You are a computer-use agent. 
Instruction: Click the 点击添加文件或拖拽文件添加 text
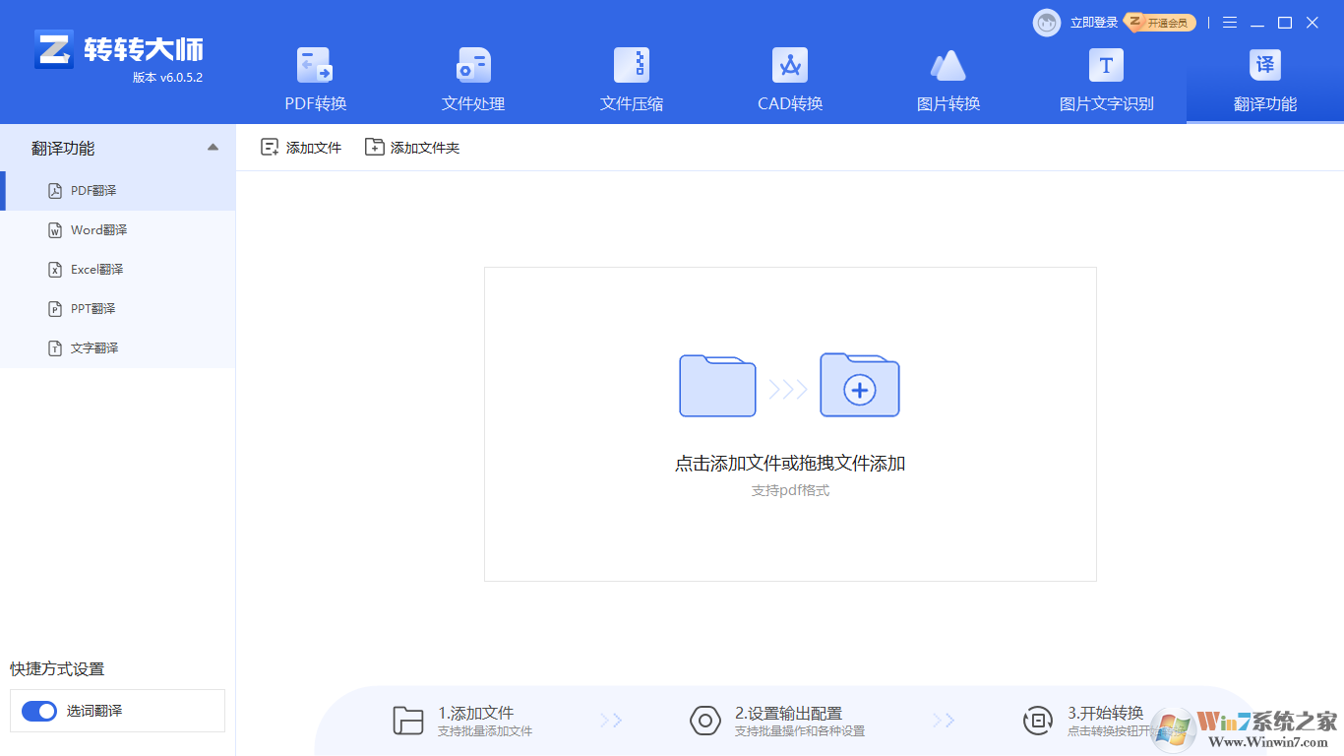[x=790, y=464]
